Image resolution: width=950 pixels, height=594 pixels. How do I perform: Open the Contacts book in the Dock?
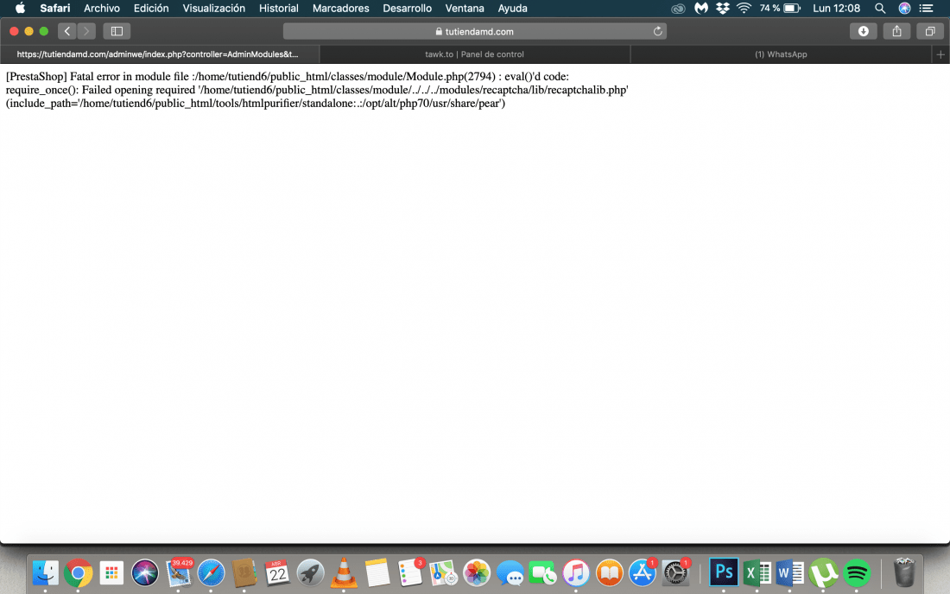coord(244,572)
